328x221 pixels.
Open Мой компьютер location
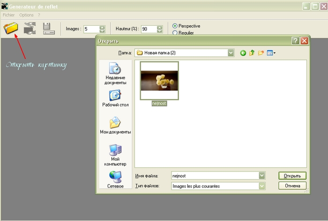(x=115, y=155)
